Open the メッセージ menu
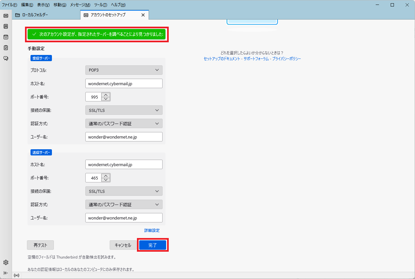The image size is (415, 279). 80,5
